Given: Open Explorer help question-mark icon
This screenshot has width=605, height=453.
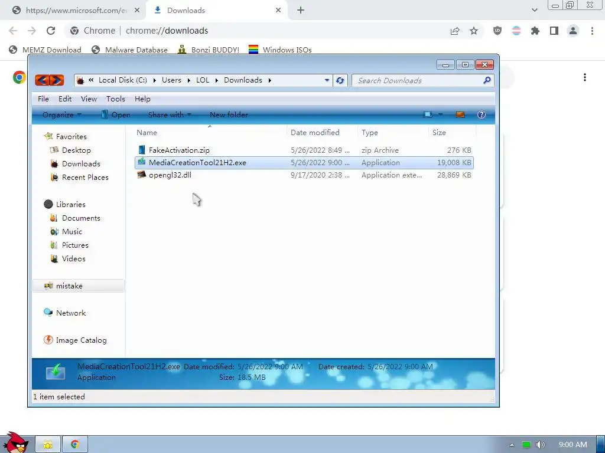Looking at the screenshot, I should [x=481, y=114].
